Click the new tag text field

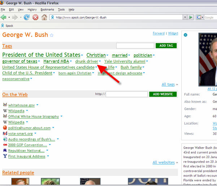point(135,46)
